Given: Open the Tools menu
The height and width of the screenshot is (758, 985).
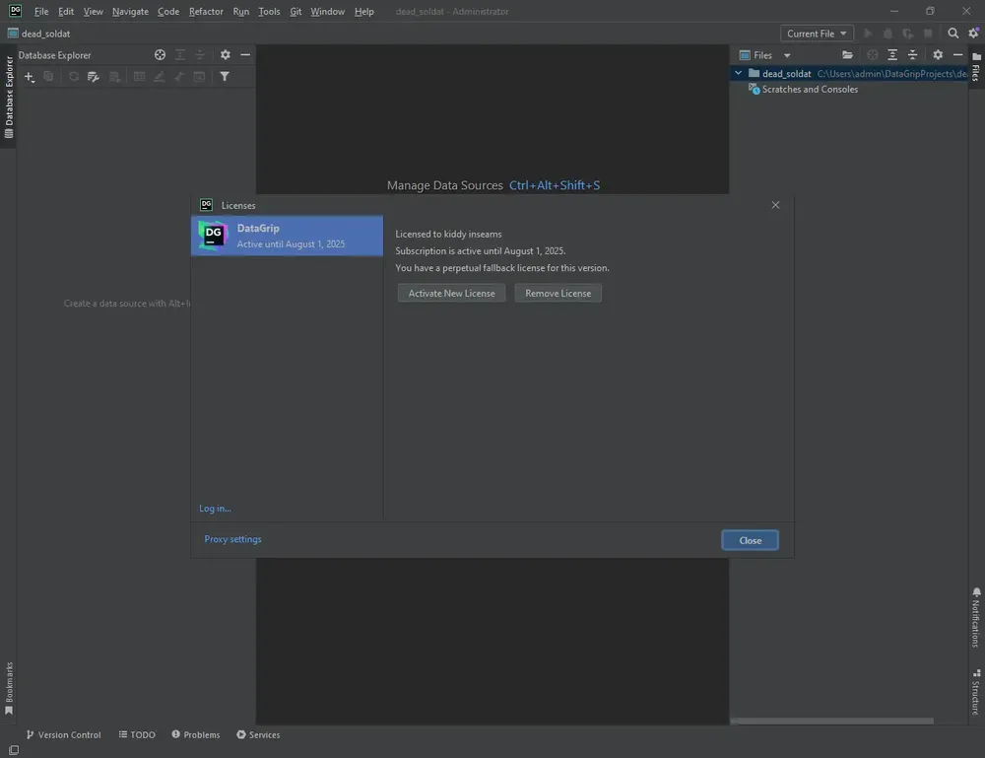Looking at the screenshot, I should (x=269, y=11).
